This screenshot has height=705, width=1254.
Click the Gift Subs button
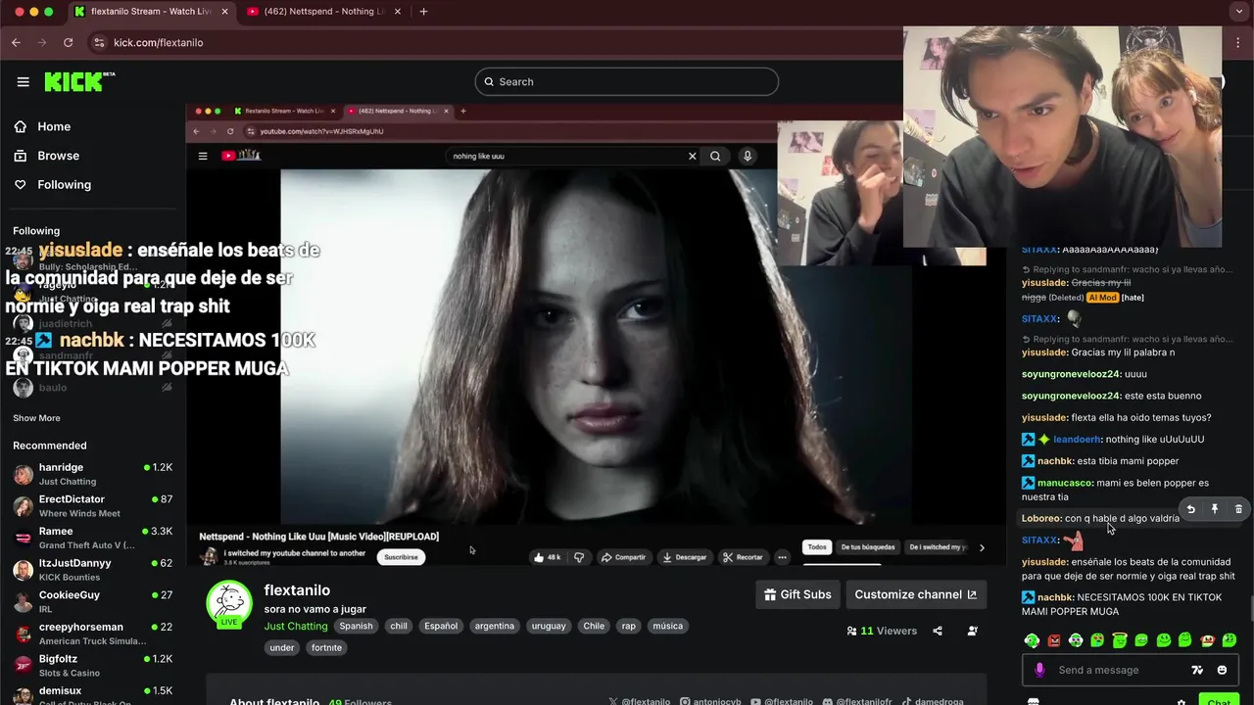pos(798,594)
